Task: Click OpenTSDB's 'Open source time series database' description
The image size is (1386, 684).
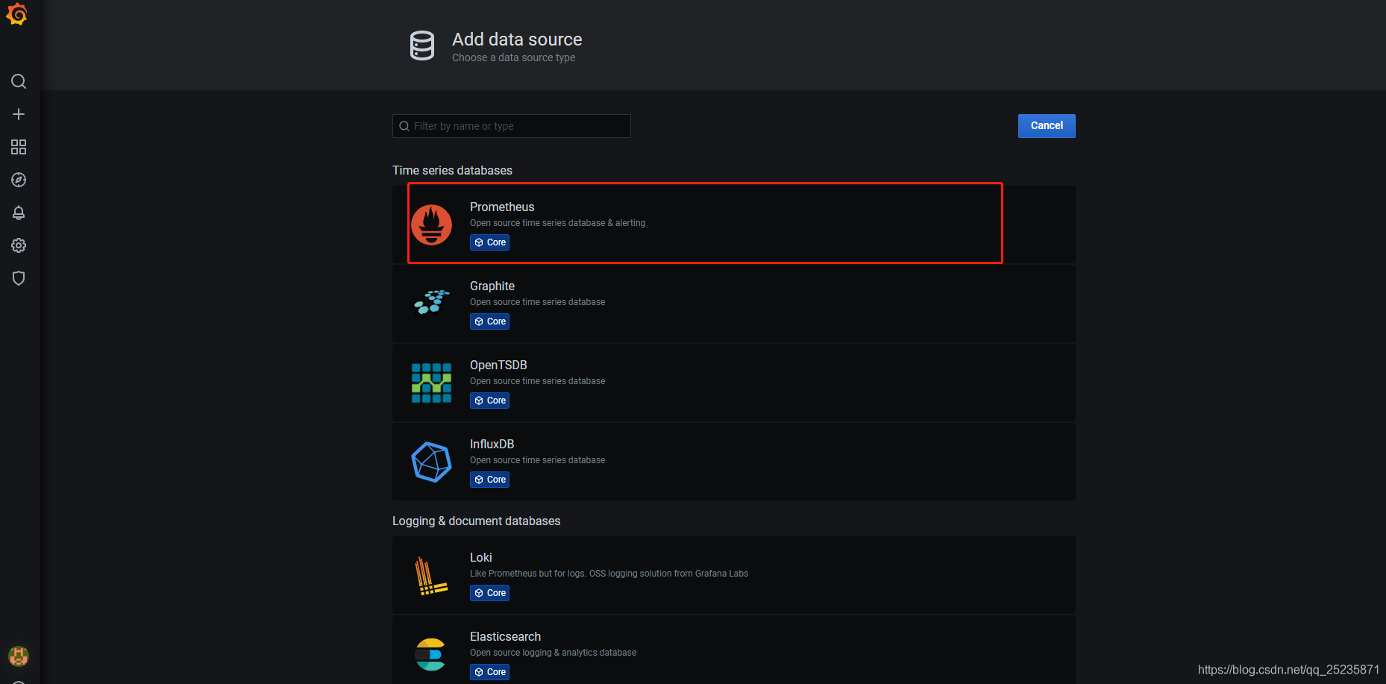Action: tap(537, 381)
